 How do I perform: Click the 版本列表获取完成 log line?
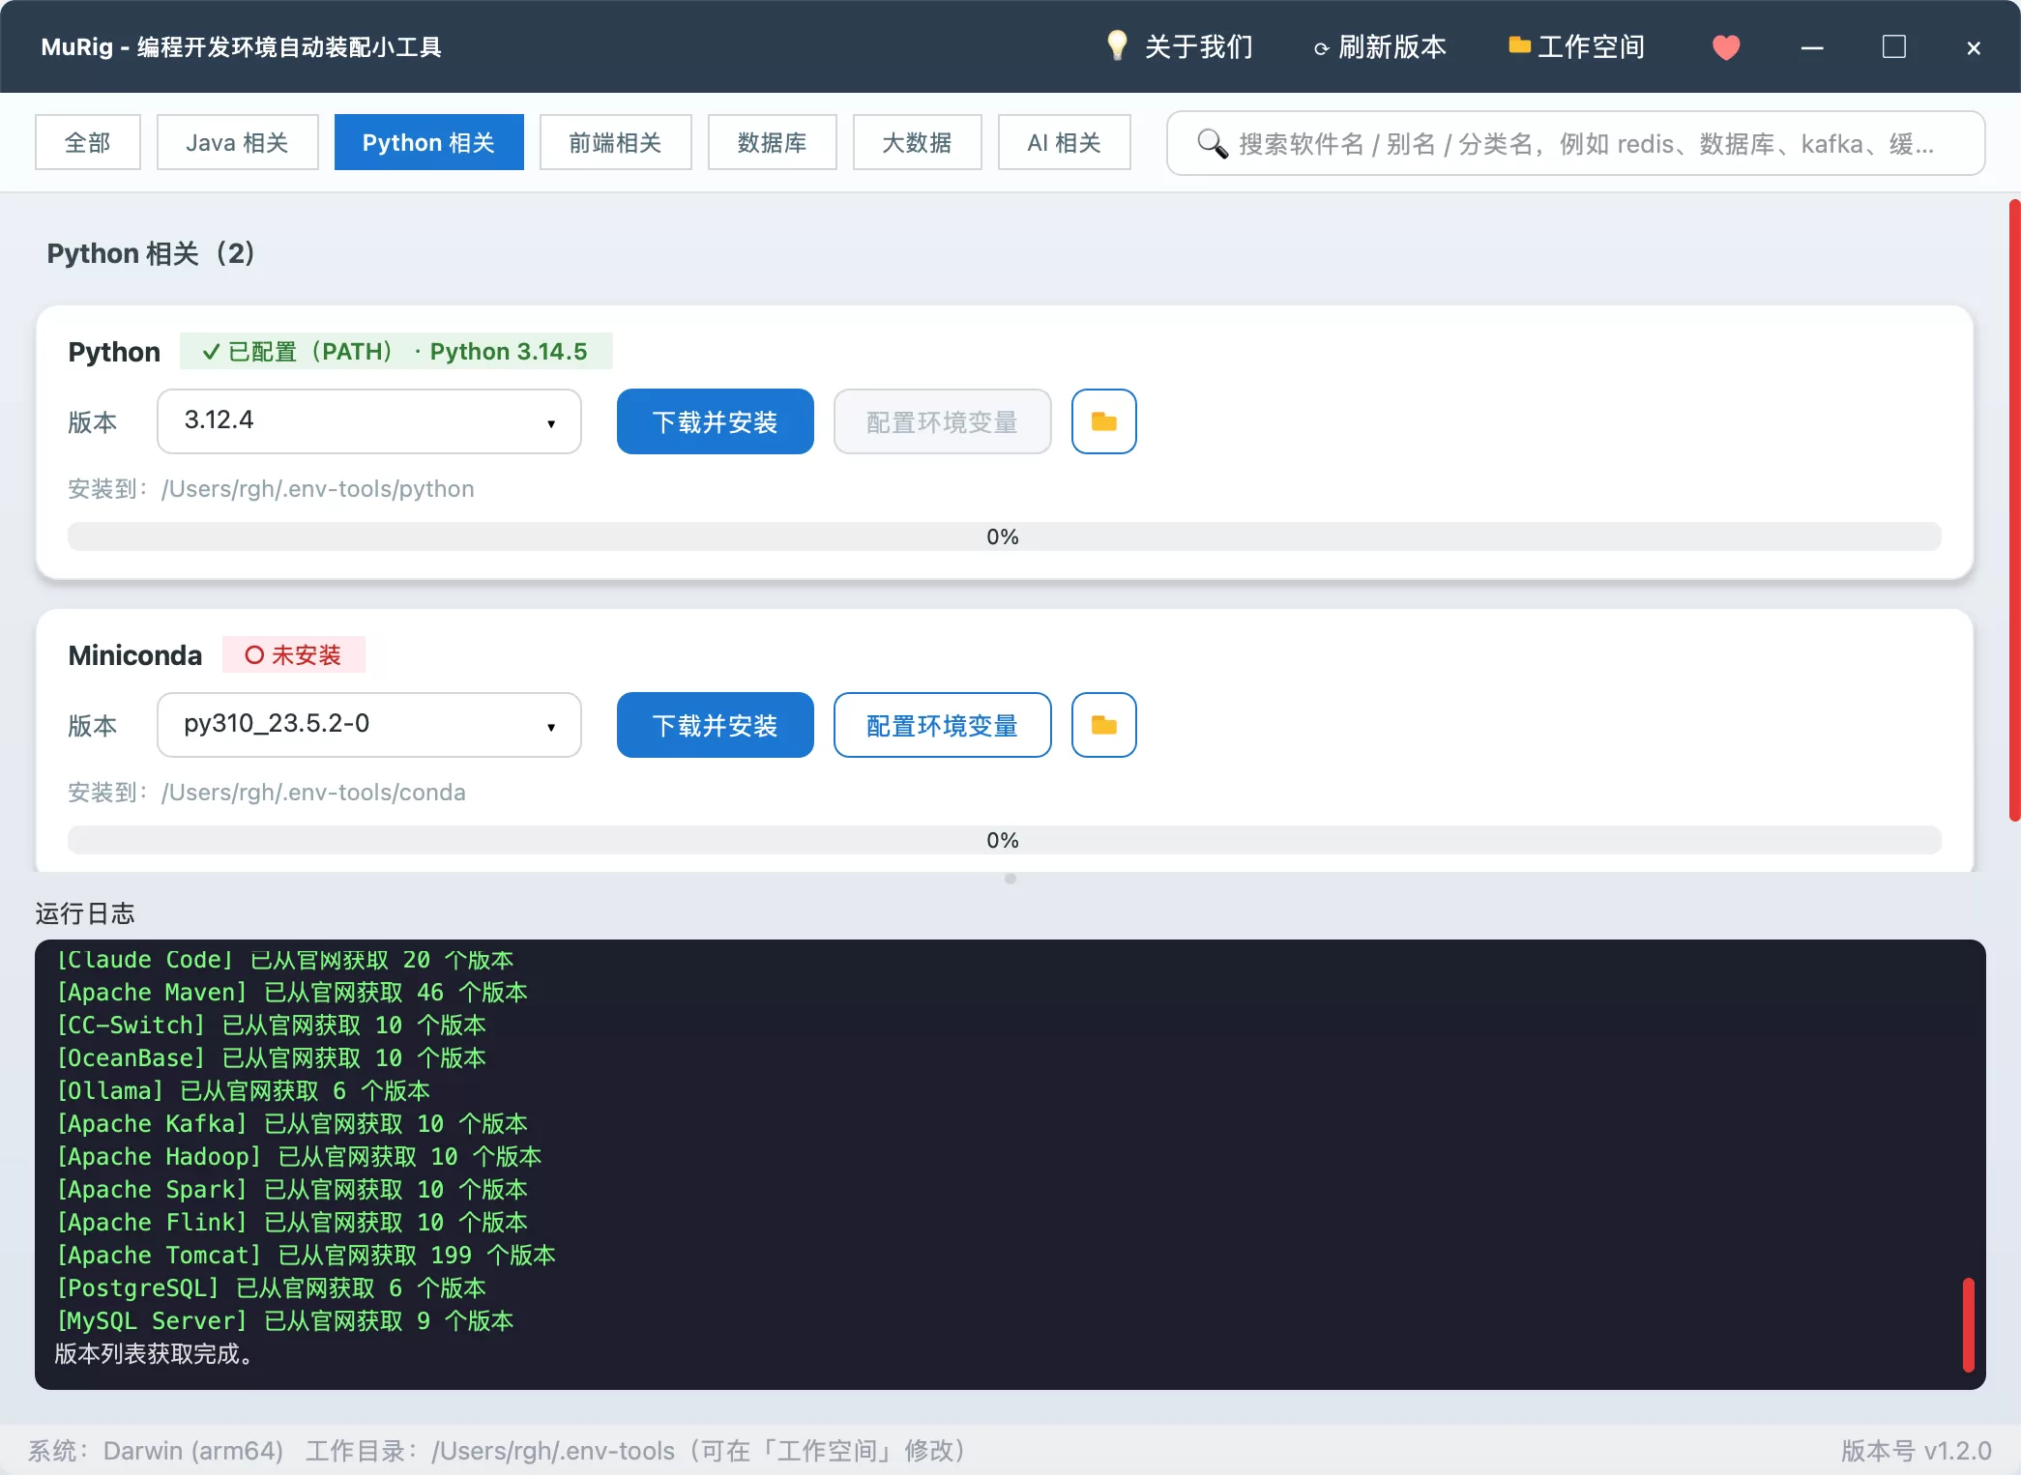point(154,1353)
